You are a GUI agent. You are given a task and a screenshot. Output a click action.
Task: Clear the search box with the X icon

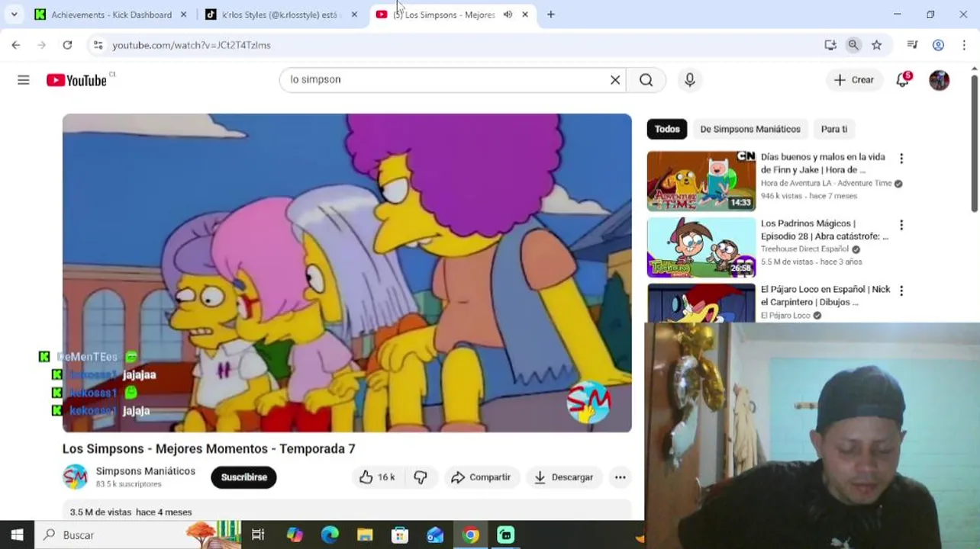point(615,80)
